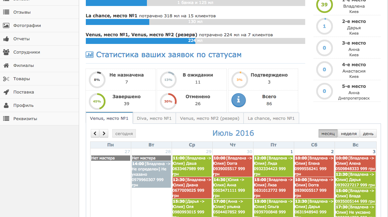
Task: Click the green ring showing 39 for Владлена
Action: (325, 5)
